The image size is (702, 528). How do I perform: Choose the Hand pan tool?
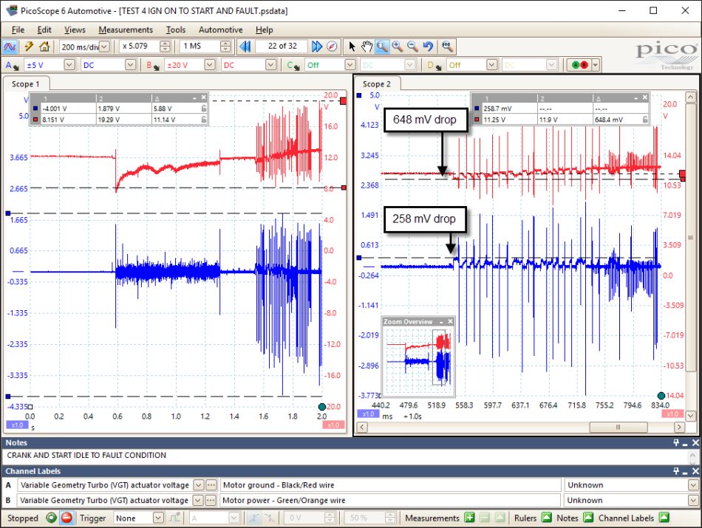click(367, 47)
